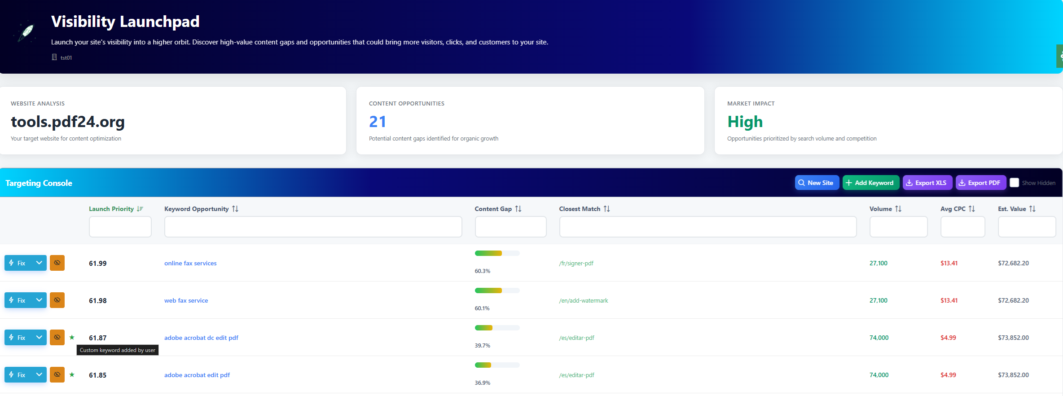This screenshot has height=396, width=1063.
Task: Sort by Content Gap arrows icon
Action: coord(518,209)
